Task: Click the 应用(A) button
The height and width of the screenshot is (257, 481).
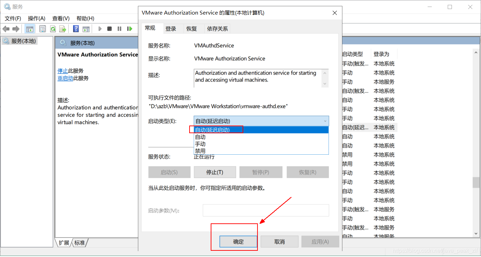Action: [320, 242]
